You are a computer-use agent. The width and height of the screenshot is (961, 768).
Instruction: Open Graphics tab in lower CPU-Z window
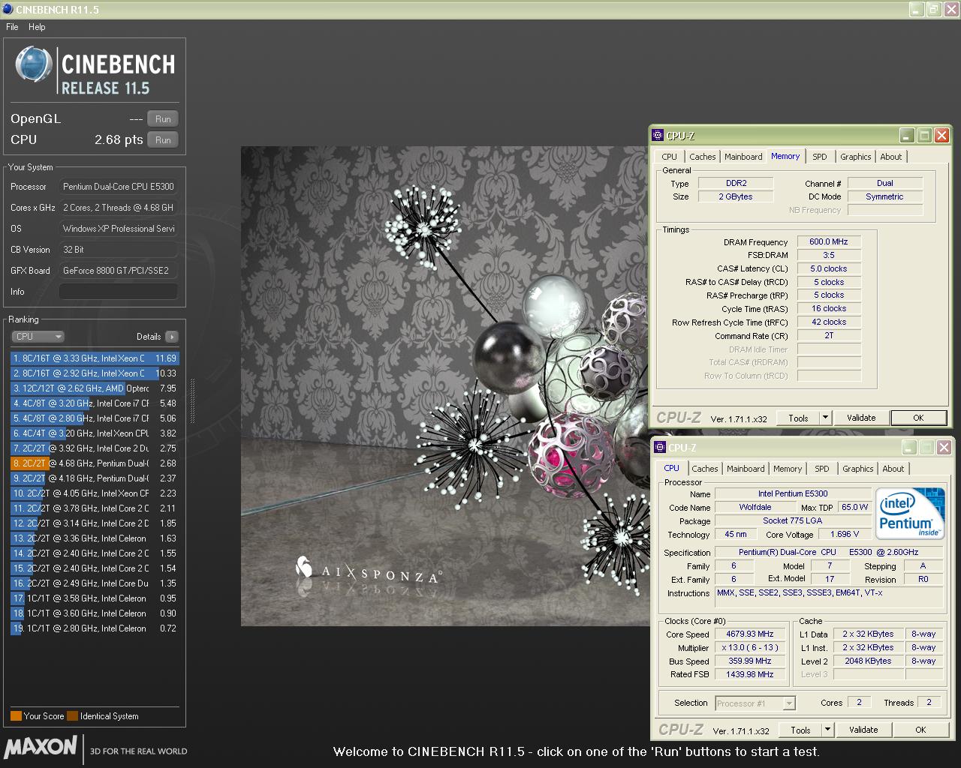pyautogui.click(x=858, y=469)
